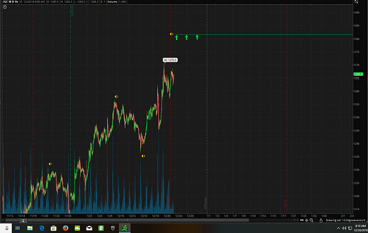Launch Firefox from taskbar
This screenshot has width=368, height=233.
tap(65, 228)
